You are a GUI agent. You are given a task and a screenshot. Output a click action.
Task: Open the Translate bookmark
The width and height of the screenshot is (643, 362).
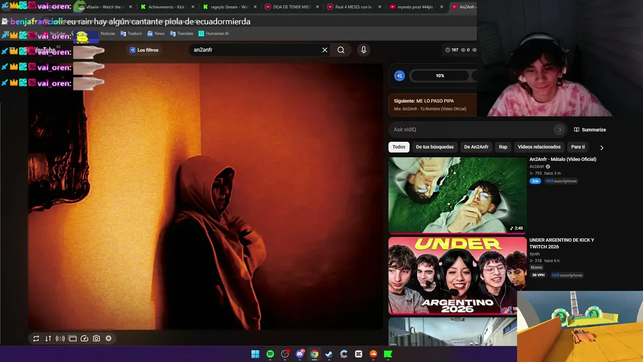click(181, 34)
